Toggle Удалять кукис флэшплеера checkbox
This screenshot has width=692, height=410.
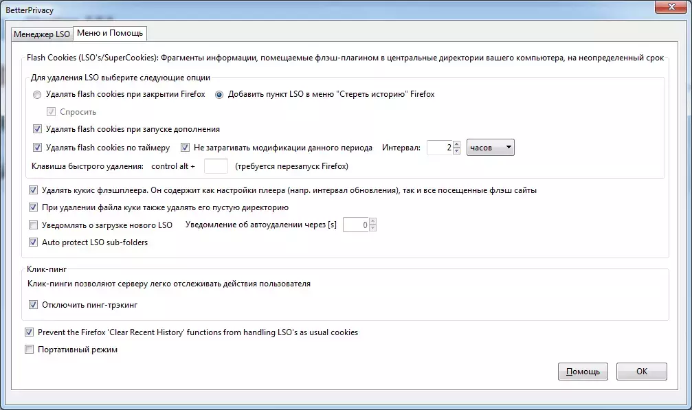pyautogui.click(x=33, y=190)
